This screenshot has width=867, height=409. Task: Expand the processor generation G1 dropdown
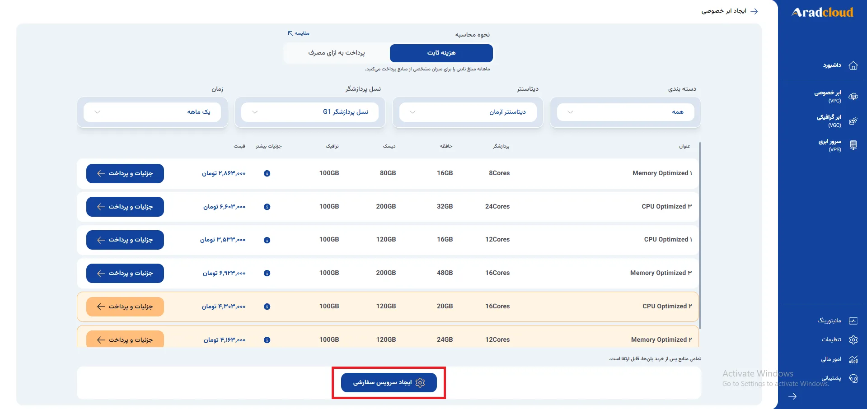tap(310, 112)
